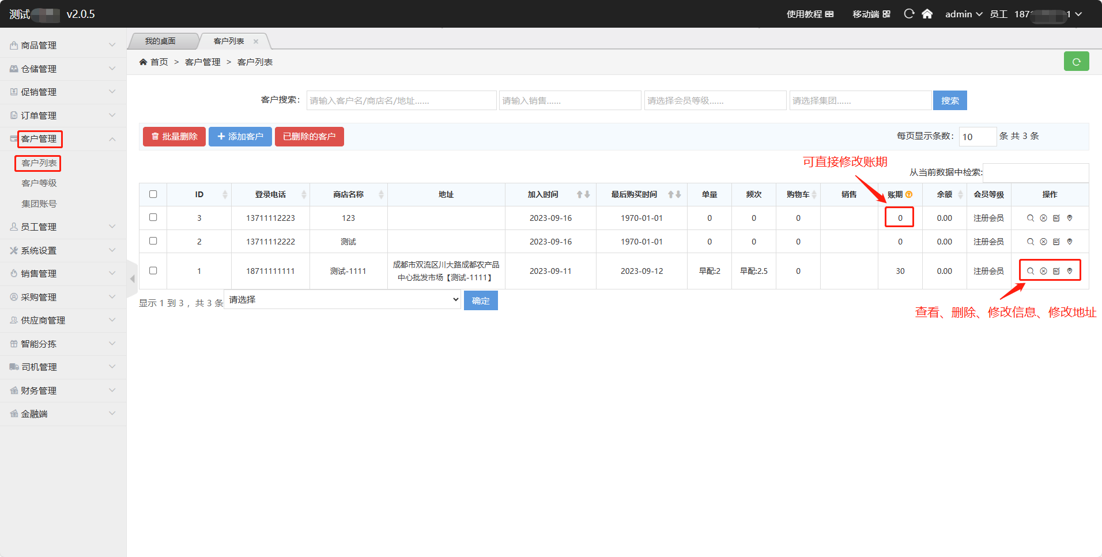This screenshot has width=1102, height=557.
Task: Click the 请输入销售 input field
Action: click(570, 100)
